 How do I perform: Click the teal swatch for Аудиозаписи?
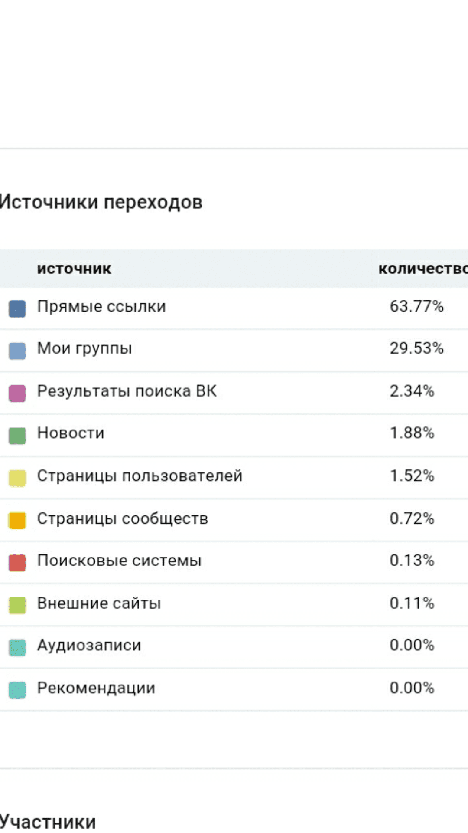pos(17,647)
